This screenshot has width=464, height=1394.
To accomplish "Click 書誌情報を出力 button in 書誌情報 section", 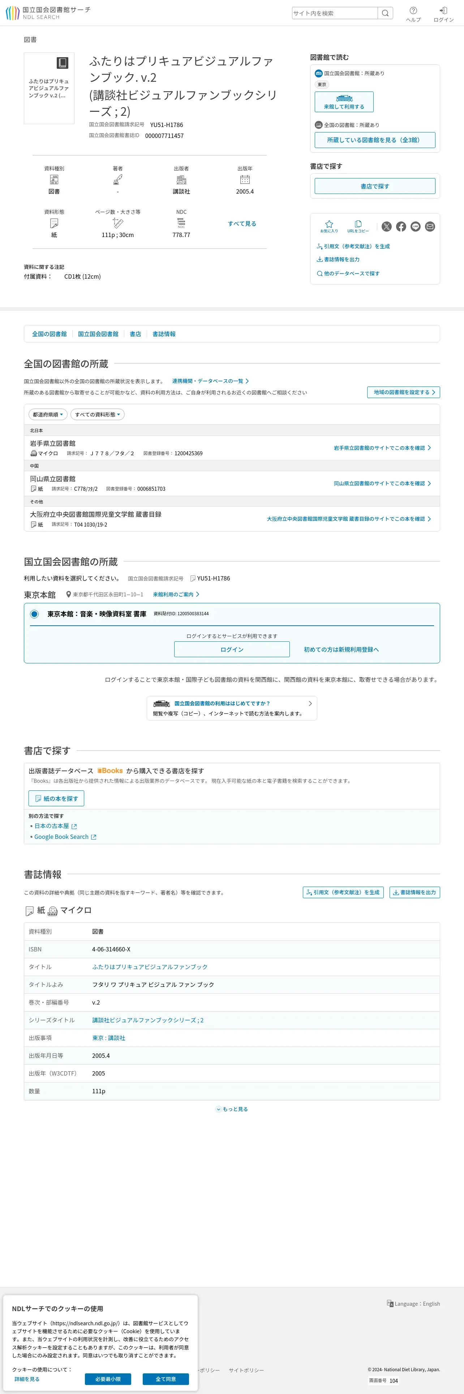I will 415,892.
